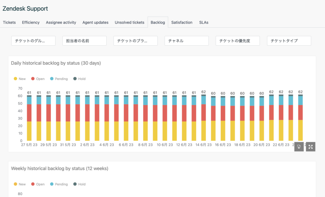Screen dimensions: 325x197
Task: Open the チケットのブラ... filter dropdown
Action: pos(135,40)
